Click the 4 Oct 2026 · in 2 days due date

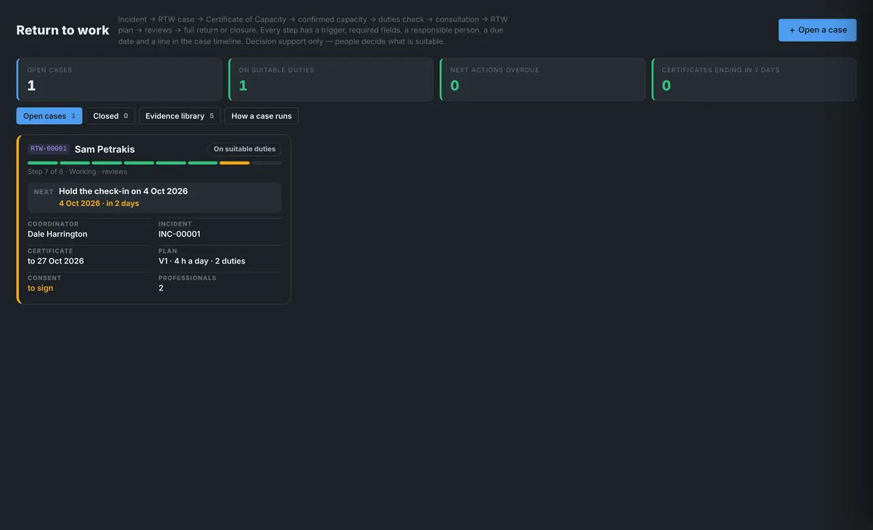click(99, 204)
